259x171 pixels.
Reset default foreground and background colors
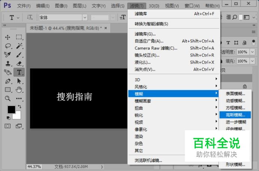[8, 118]
